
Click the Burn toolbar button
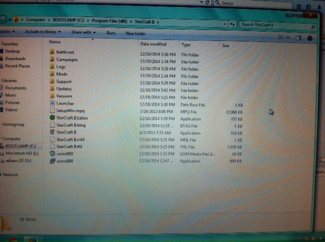(111, 33)
